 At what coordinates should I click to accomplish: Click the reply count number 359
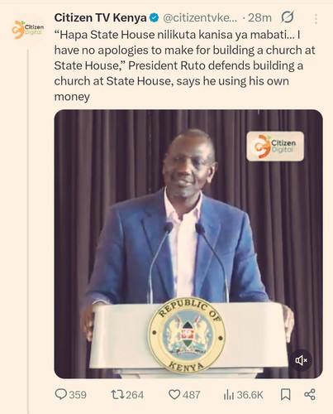78,395
